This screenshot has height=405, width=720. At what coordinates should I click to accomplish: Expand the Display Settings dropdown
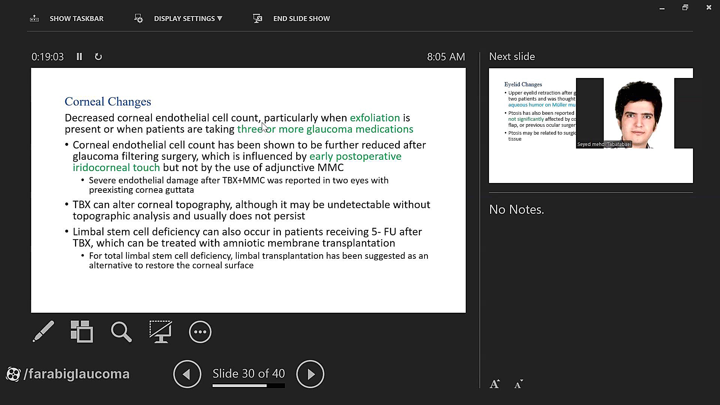tap(188, 18)
